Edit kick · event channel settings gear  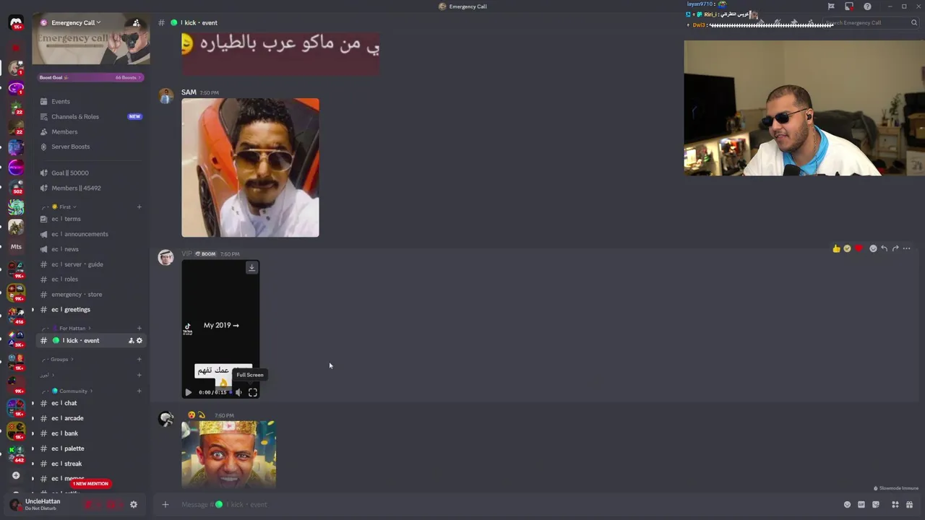139,340
